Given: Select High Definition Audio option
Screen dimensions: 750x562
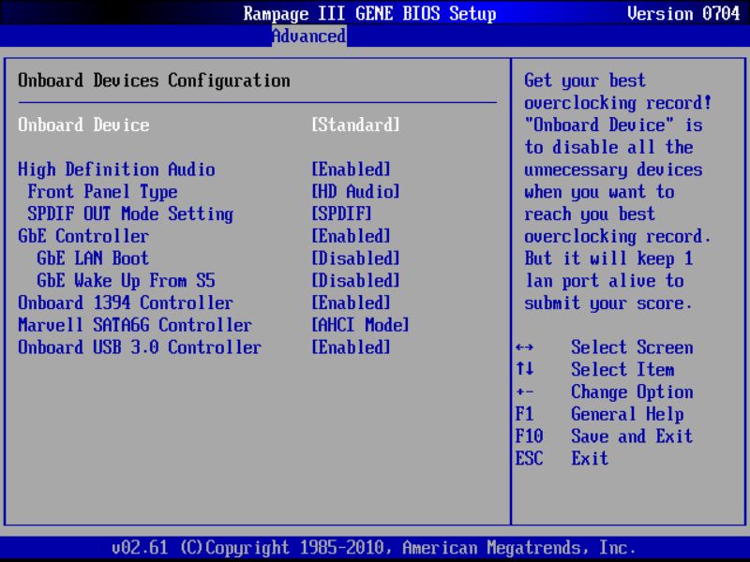Looking at the screenshot, I should [x=116, y=170].
